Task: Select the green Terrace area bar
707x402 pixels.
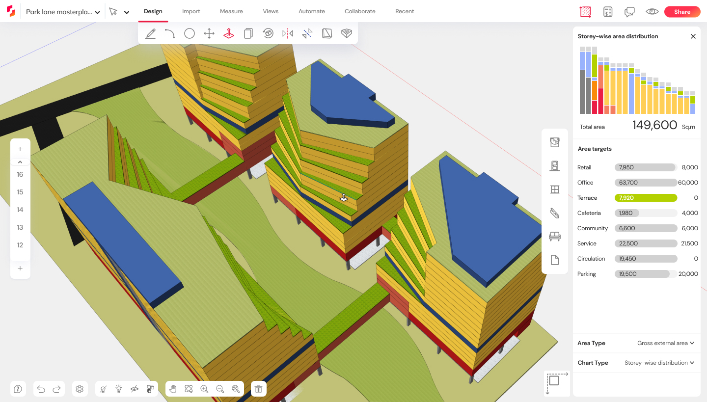Action: click(x=645, y=197)
